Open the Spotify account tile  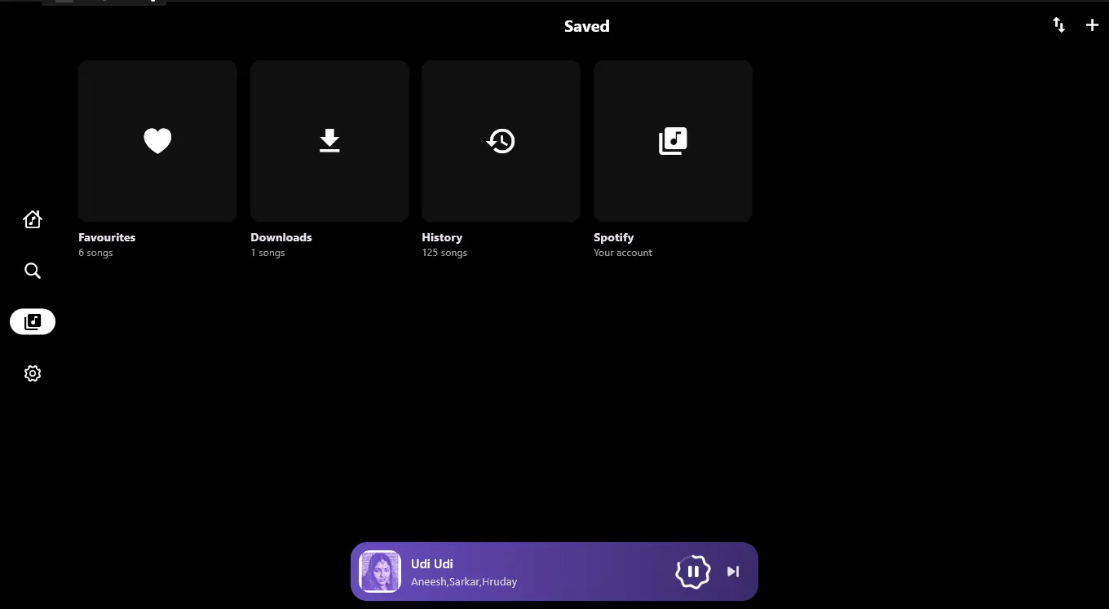(673, 141)
